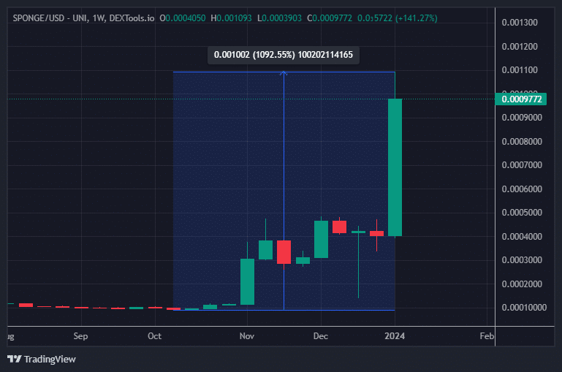The image size is (562, 372).
Task: Open the TradingView text link
Action: tap(50, 359)
